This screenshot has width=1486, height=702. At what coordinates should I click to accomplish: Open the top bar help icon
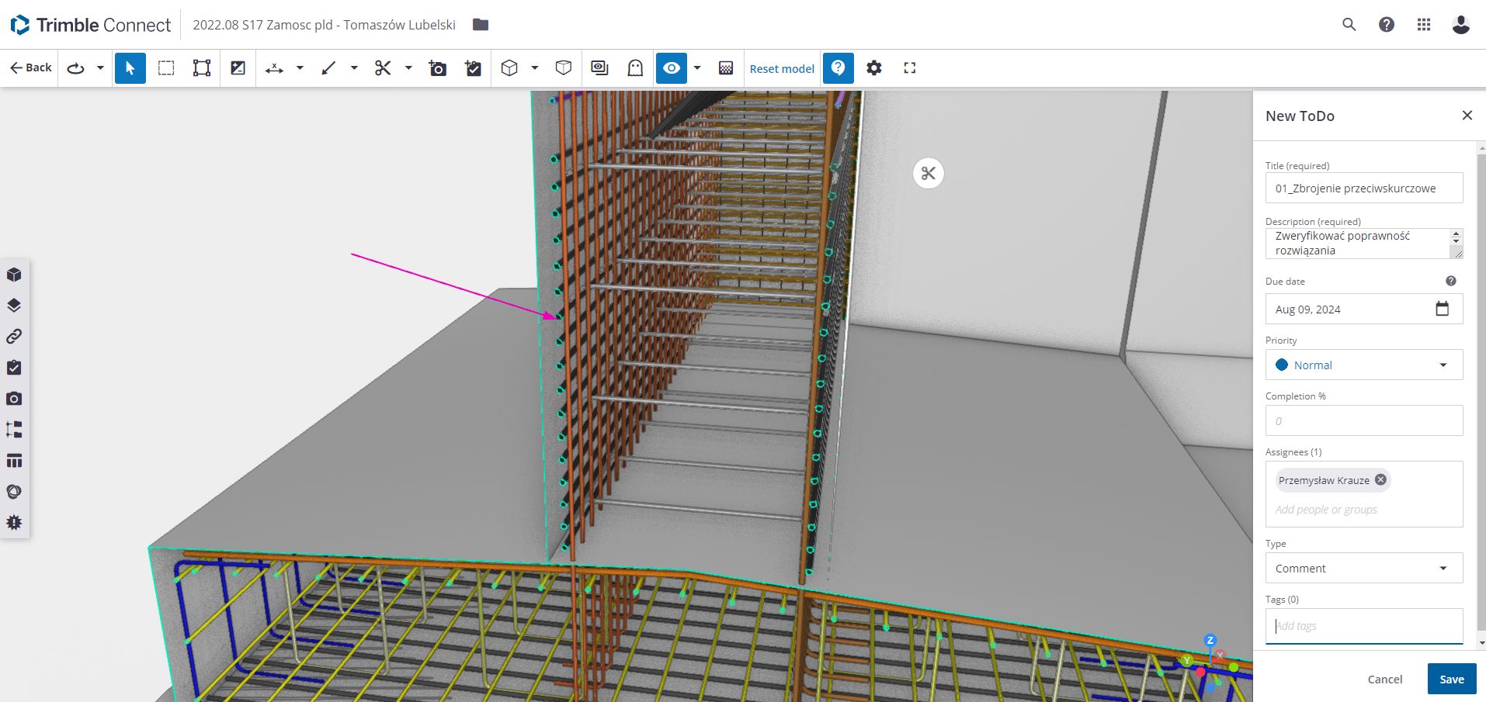[1387, 25]
